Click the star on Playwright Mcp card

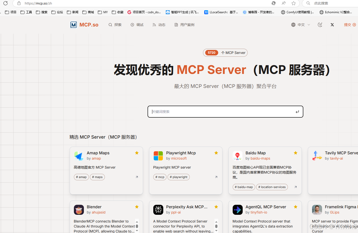(216, 153)
